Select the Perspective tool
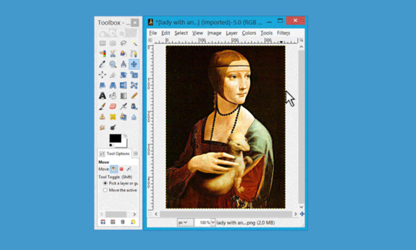The image size is (416, 250). [113, 86]
